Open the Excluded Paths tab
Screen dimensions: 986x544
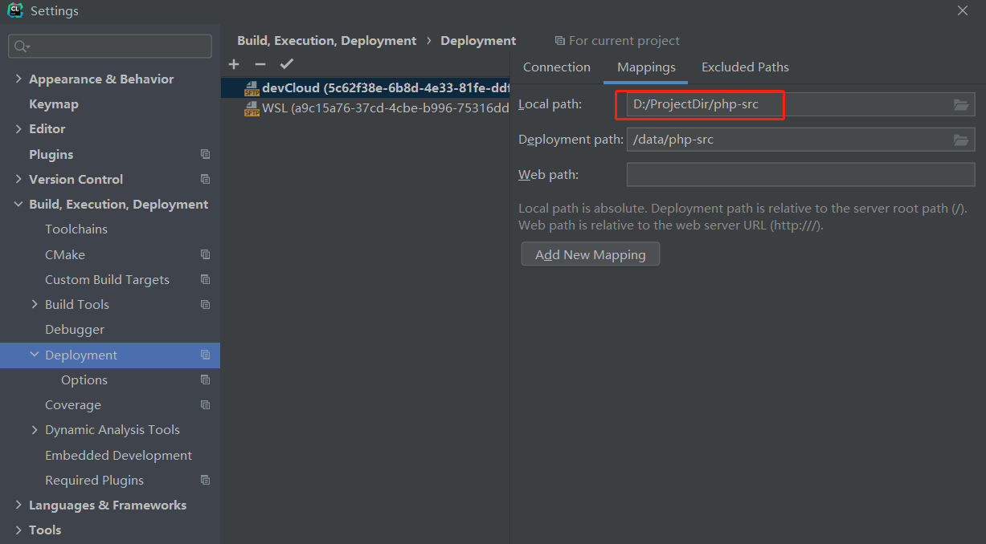tap(745, 67)
